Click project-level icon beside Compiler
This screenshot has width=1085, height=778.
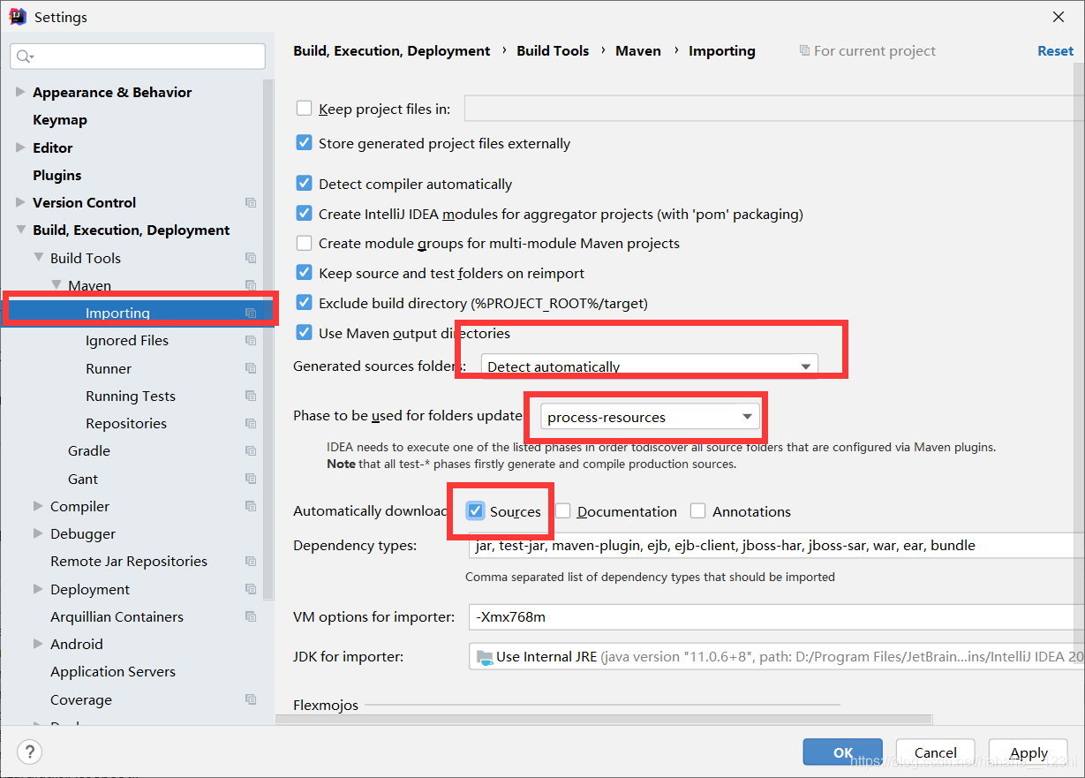pyautogui.click(x=251, y=506)
